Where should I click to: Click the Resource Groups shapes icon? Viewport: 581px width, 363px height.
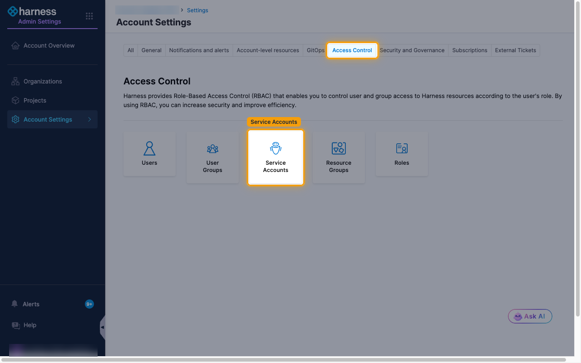pyautogui.click(x=339, y=148)
